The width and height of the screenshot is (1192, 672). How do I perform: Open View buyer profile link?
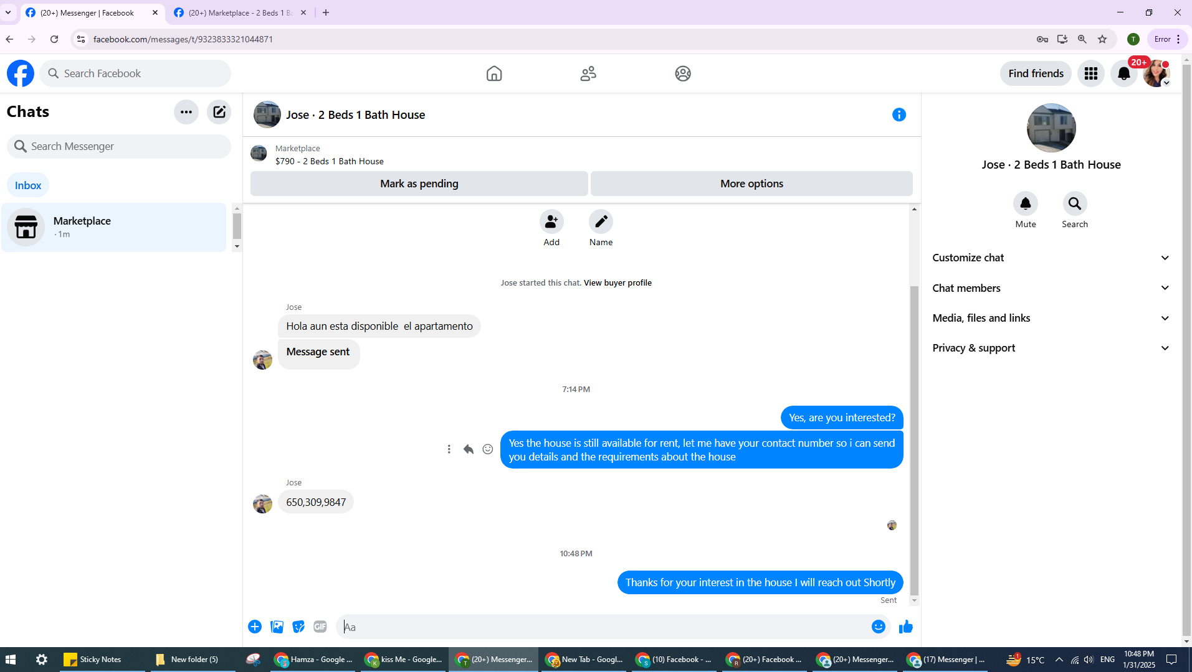pyautogui.click(x=617, y=283)
